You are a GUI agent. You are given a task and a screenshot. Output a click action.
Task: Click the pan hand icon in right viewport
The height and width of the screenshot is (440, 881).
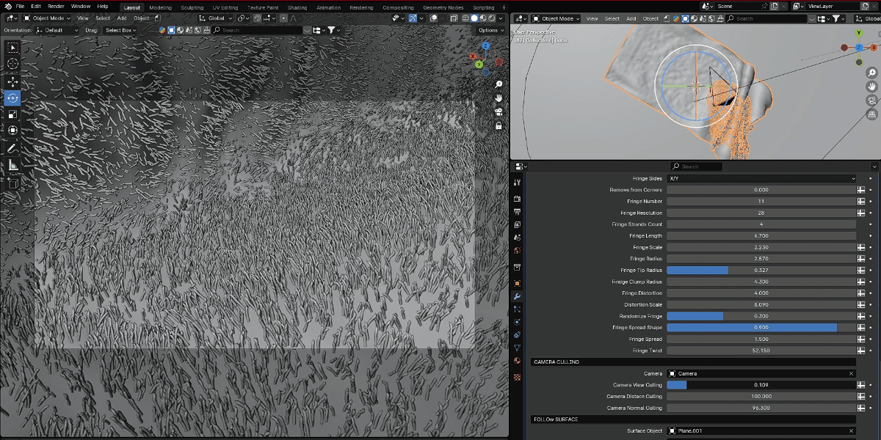click(x=872, y=87)
